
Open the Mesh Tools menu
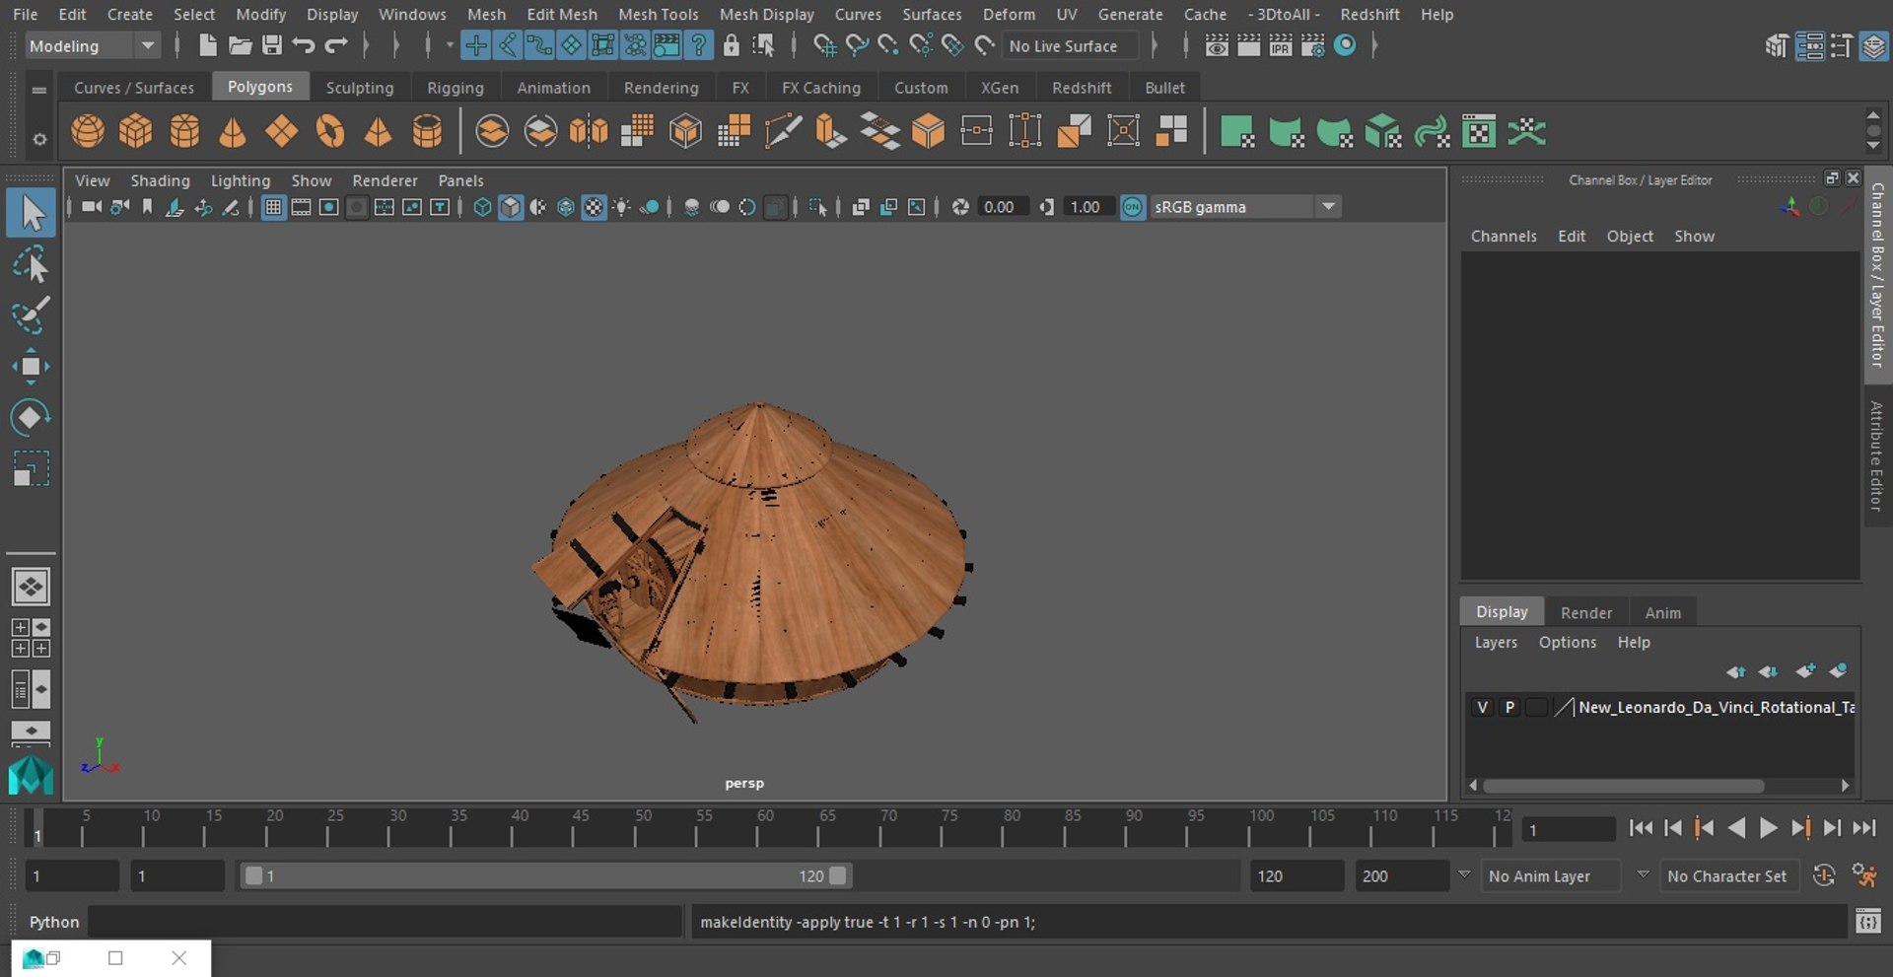pos(658,15)
